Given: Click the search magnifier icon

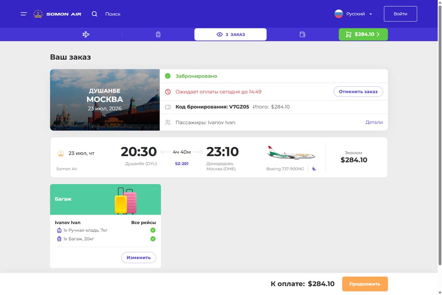Looking at the screenshot, I should coord(95,14).
